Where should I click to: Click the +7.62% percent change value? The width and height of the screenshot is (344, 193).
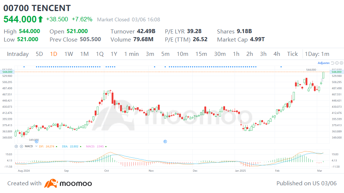(82, 19)
